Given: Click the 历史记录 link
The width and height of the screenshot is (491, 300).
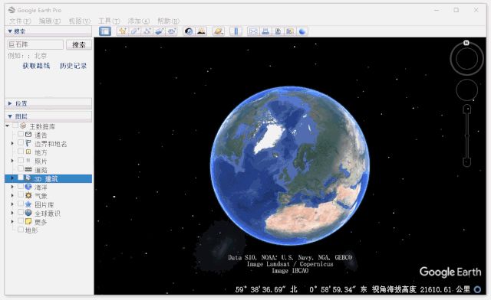Looking at the screenshot, I should tap(74, 66).
